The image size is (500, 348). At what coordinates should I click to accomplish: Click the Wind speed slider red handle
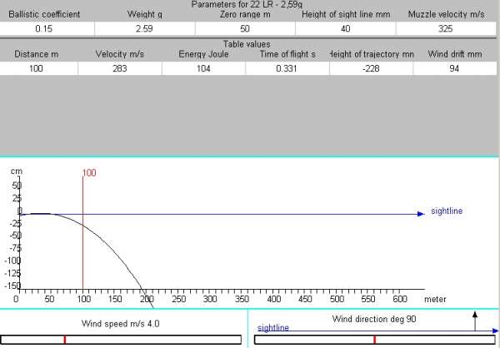click(64, 340)
